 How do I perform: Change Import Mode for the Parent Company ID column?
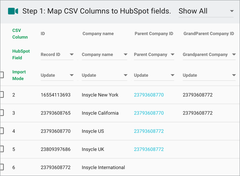coord(154,75)
